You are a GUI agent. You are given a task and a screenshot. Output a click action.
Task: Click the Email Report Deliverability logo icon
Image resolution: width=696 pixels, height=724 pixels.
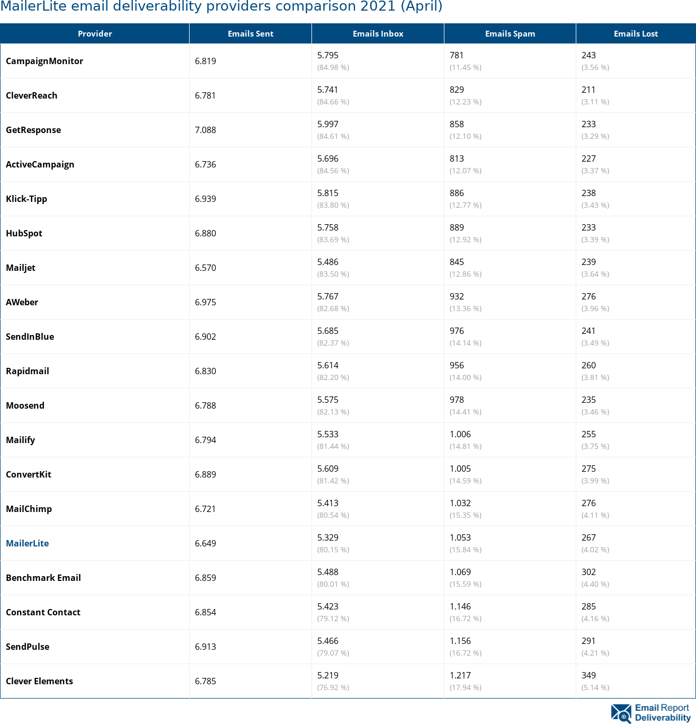point(621,713)
